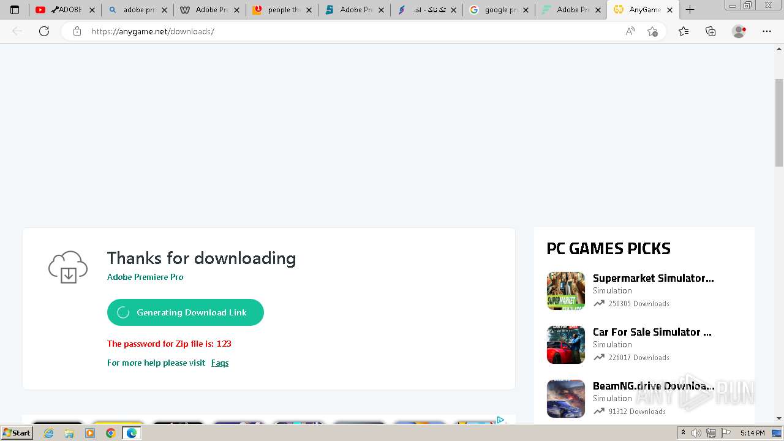Open the Windows Start menu
784x441 pixels.
(17, 433)
